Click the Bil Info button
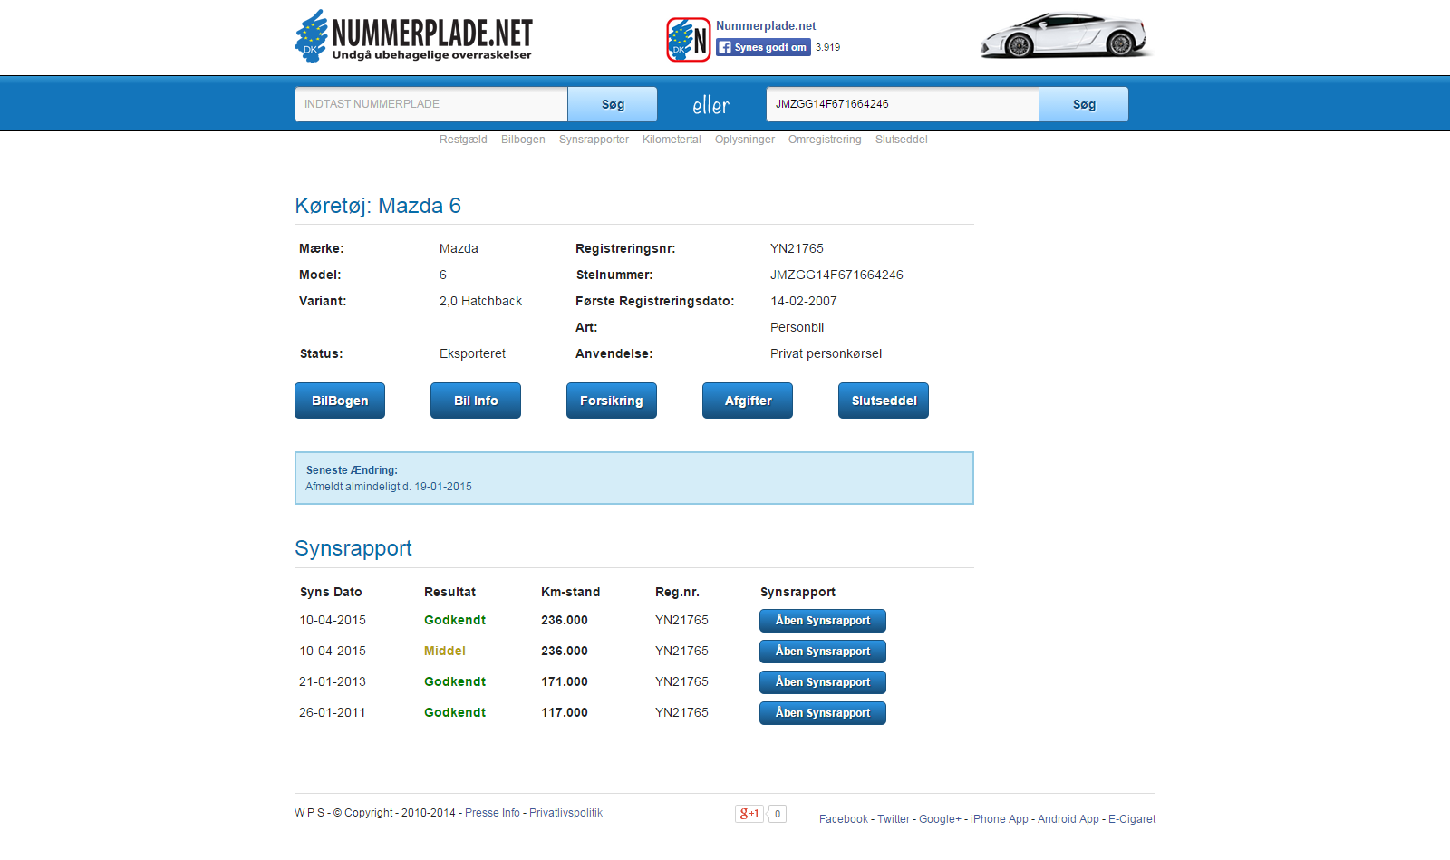Viewport: 1450px width, 860px height. (476, 401)
